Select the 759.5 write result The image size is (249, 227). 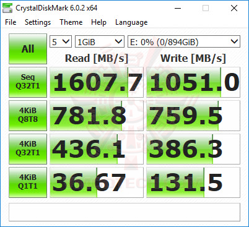193,116
